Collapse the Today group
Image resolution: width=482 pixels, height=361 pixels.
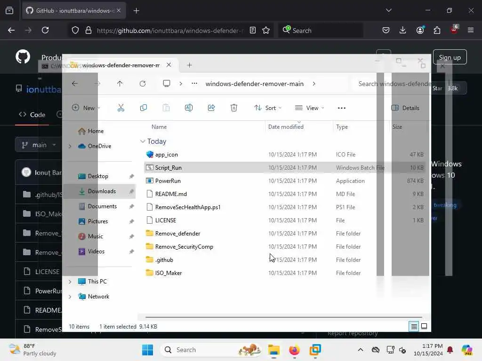coord(143,141)
